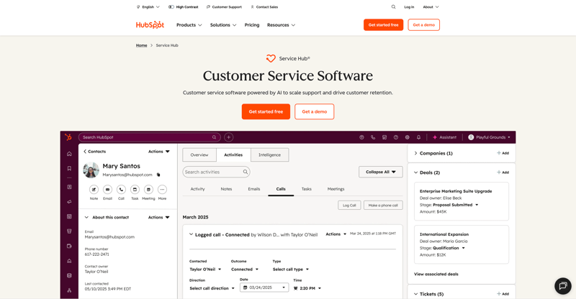The width and height of the screenshot is (576, 299).
Task: Click the phone calling icon in the top app bar
Action: pos(373,137)
